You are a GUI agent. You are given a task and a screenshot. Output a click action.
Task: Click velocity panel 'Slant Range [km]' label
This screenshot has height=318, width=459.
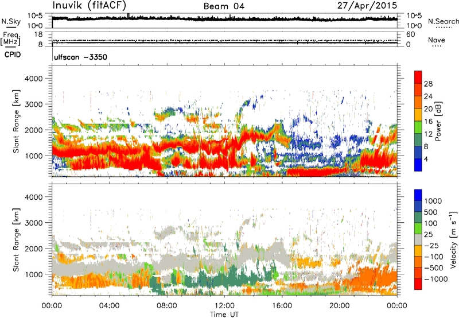point(16,240)
